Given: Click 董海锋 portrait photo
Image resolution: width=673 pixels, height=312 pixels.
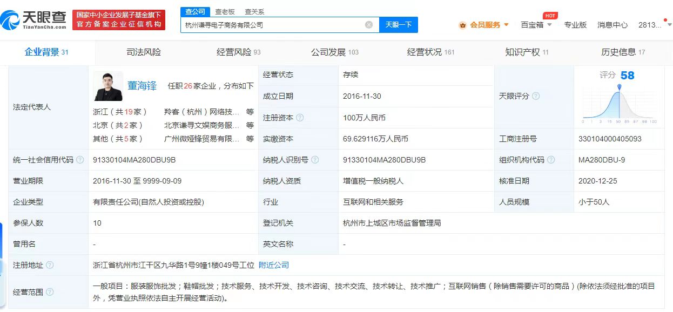Looking at the screenshot, I should point(108,86).
